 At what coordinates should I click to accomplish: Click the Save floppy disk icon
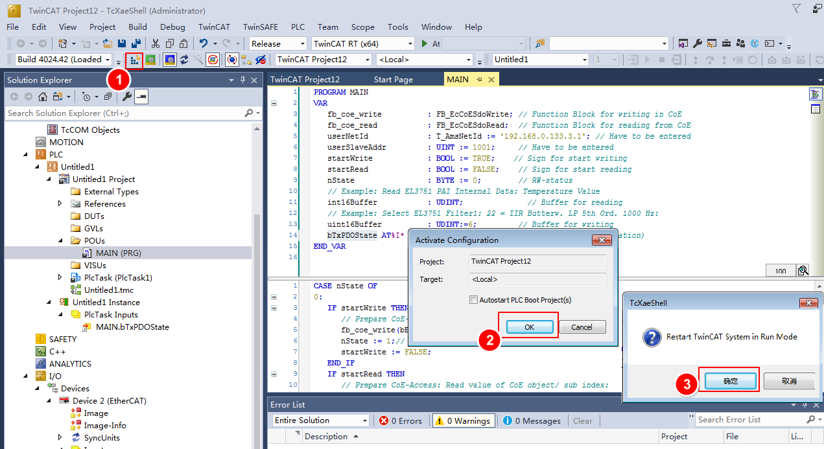(122, 43)
